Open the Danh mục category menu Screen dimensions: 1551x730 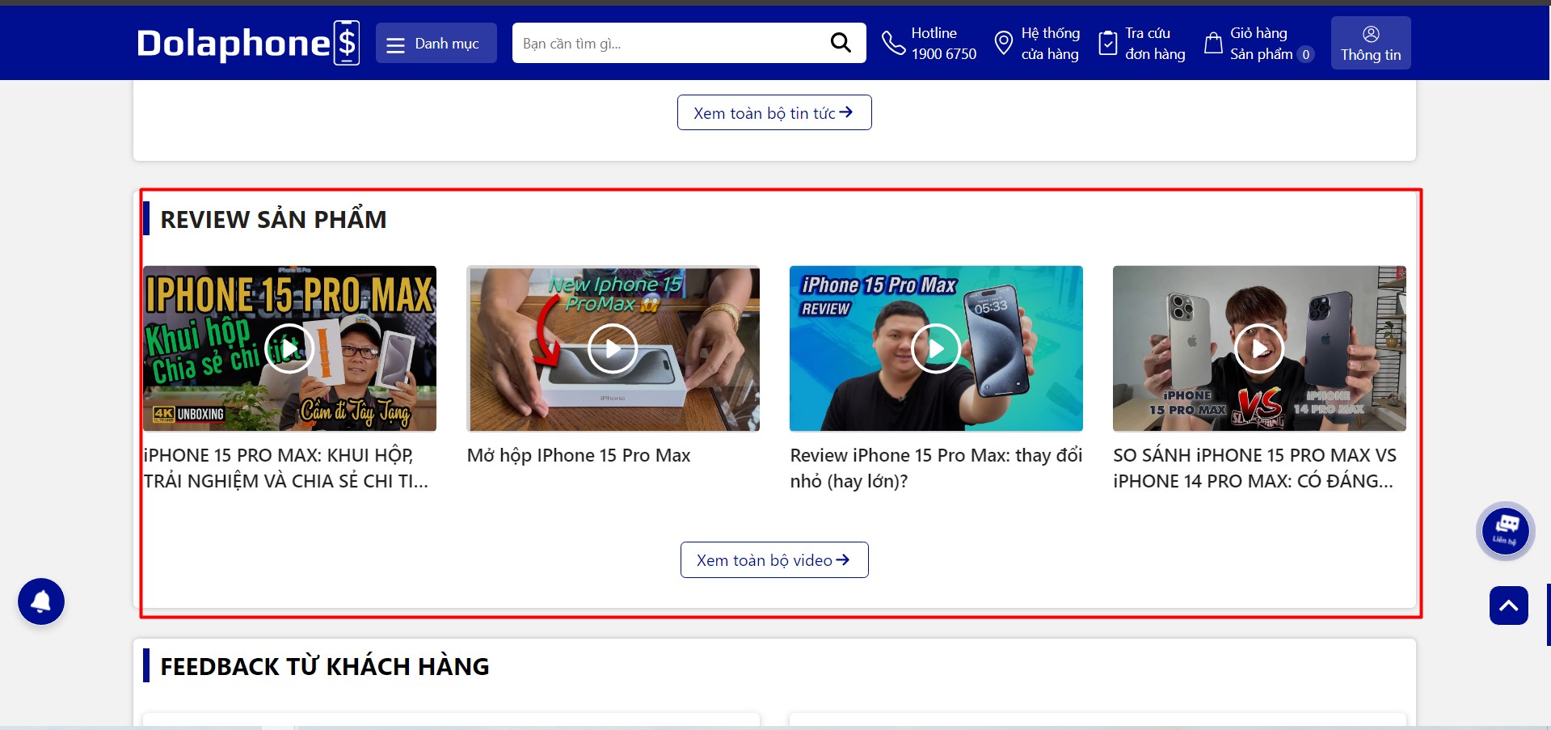pos(436,44)
